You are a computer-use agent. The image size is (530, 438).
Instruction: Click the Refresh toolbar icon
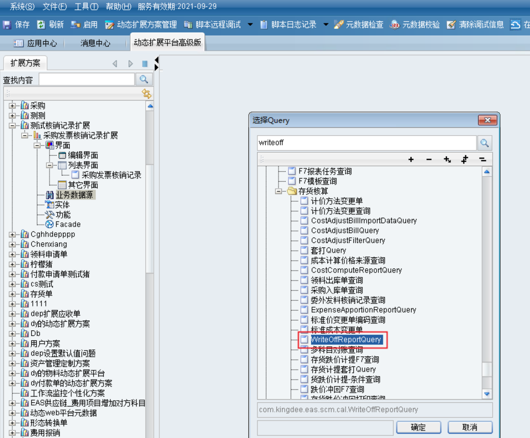41,25
